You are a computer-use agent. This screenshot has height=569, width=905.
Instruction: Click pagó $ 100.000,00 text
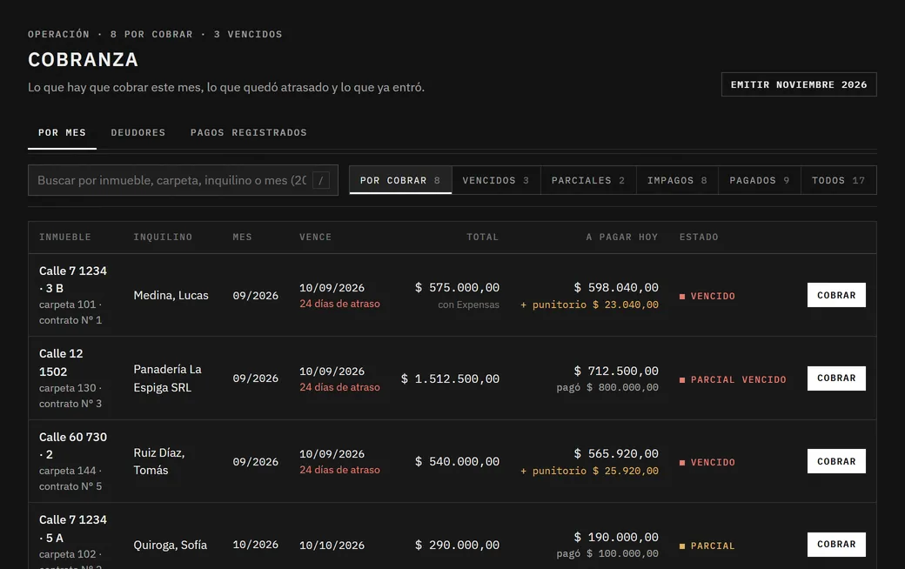[x=607, y=553]
